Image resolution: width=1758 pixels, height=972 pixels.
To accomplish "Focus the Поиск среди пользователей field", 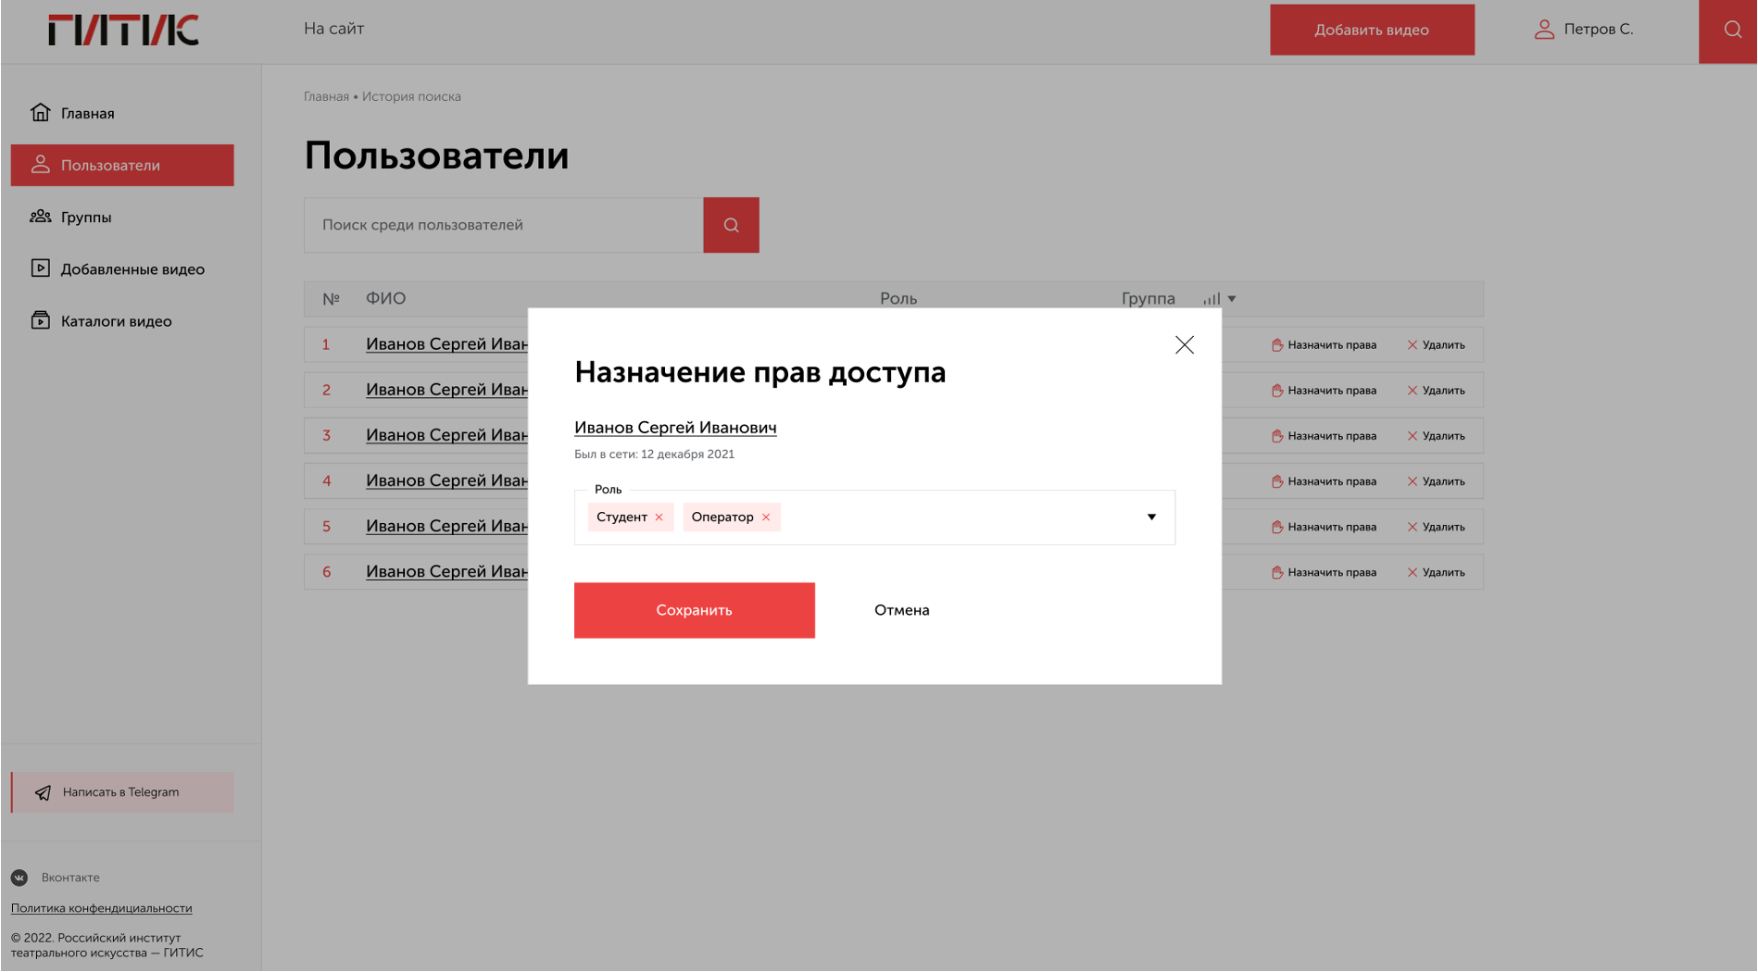I will [x=503, y=225].
